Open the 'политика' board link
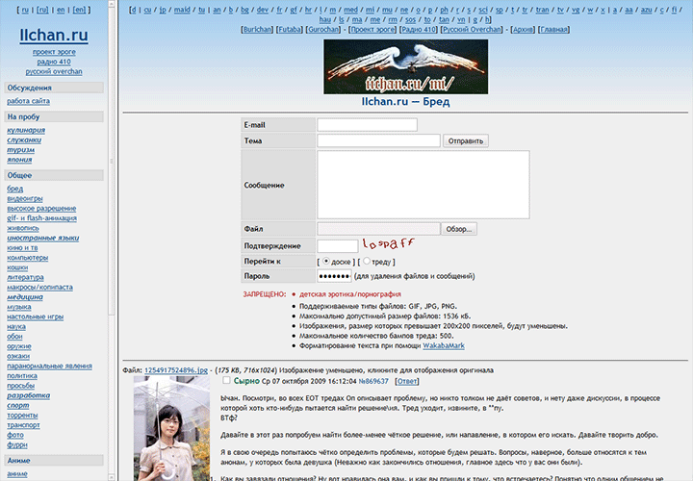The width and height of the screenshot is (693, 481). [22, 376]
